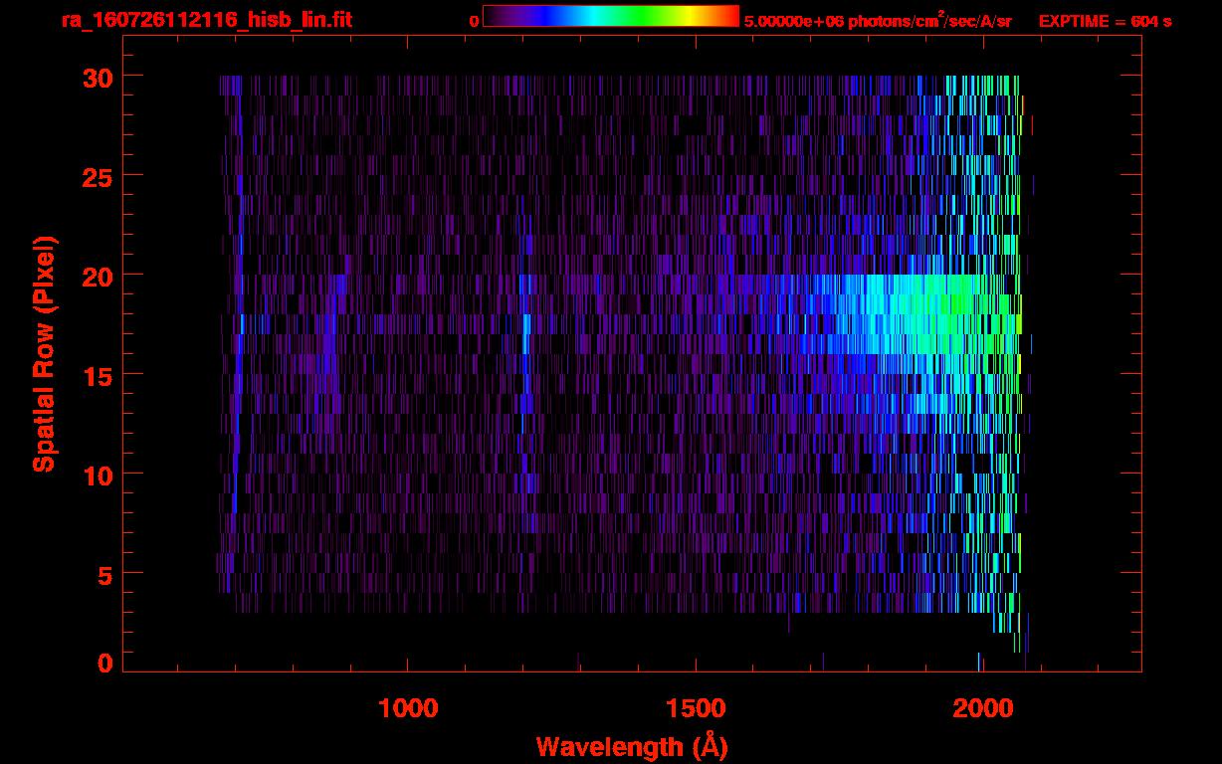Select the Spatial Row (Pixel) y-axis title
This screenshot has width=1222, height=764.
tap(44, 353)
